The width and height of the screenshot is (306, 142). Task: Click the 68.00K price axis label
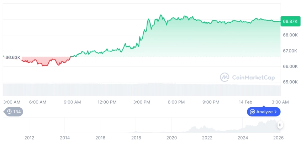pyautogui.click(x=290, y=35)
